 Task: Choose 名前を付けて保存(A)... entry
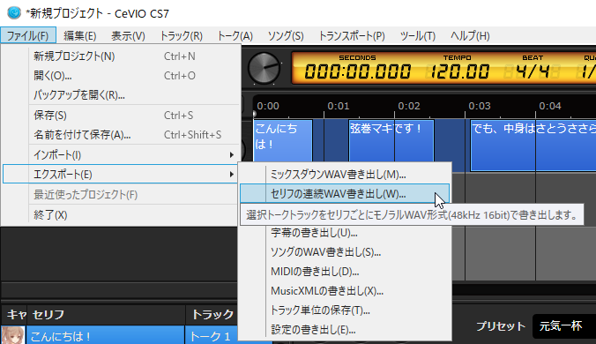point(121,135)
